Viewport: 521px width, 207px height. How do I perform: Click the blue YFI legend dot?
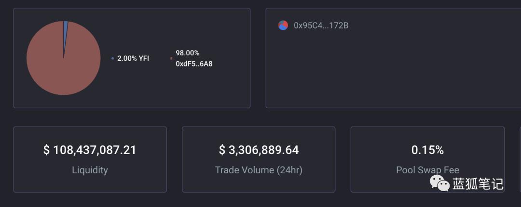(112, 58)
